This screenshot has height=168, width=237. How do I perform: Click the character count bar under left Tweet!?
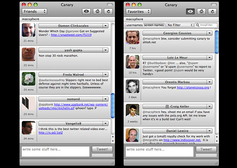pyautogui.click(x=102, y=155)
